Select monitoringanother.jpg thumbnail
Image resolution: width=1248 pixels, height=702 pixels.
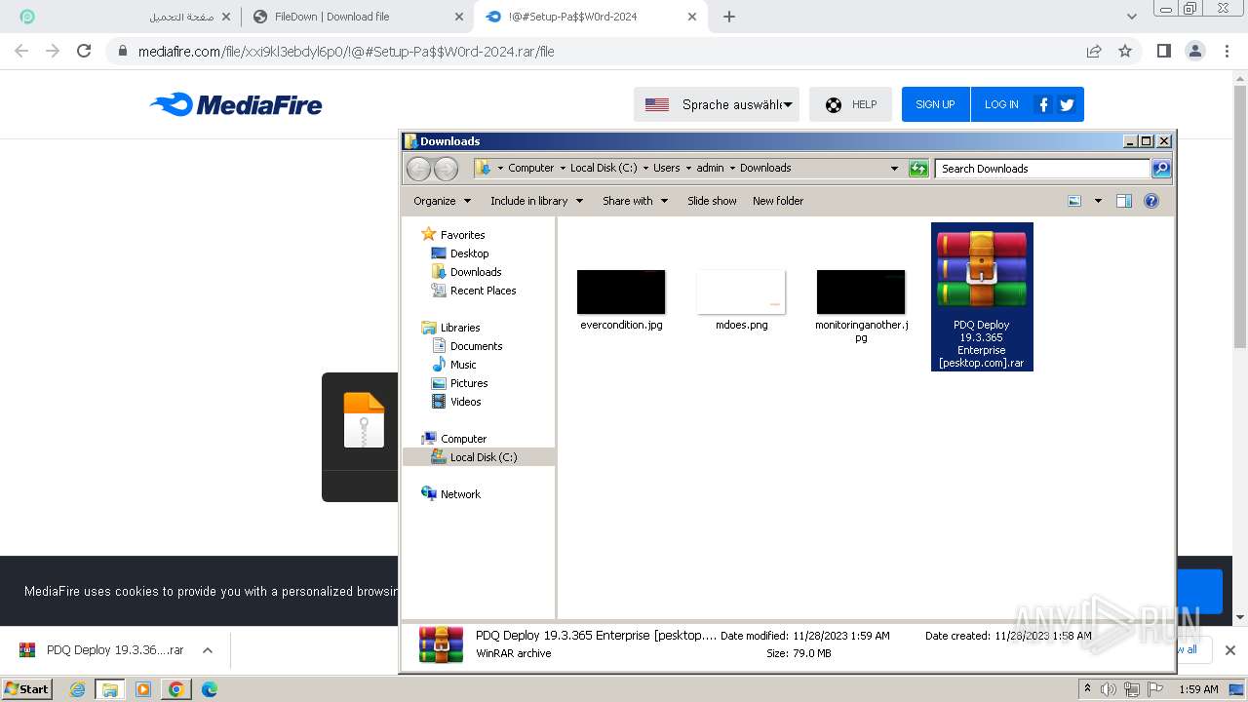(x=861, y=292)
